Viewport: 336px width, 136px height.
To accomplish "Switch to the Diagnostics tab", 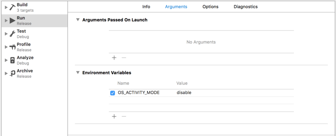I will pyautogui.click(x=245, y=7).
